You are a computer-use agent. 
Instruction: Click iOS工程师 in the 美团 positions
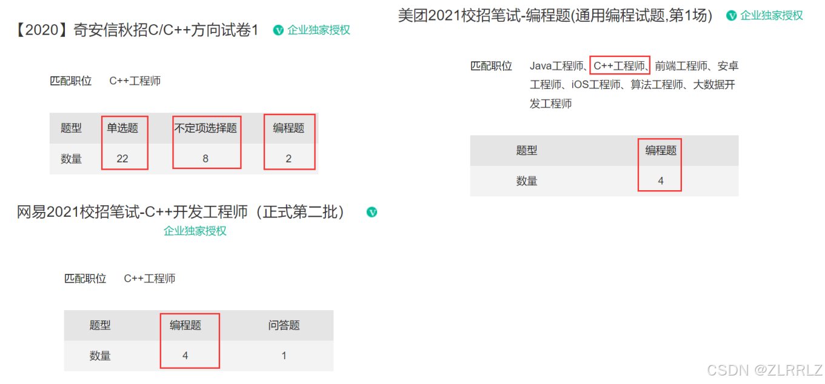coord(596,85)
